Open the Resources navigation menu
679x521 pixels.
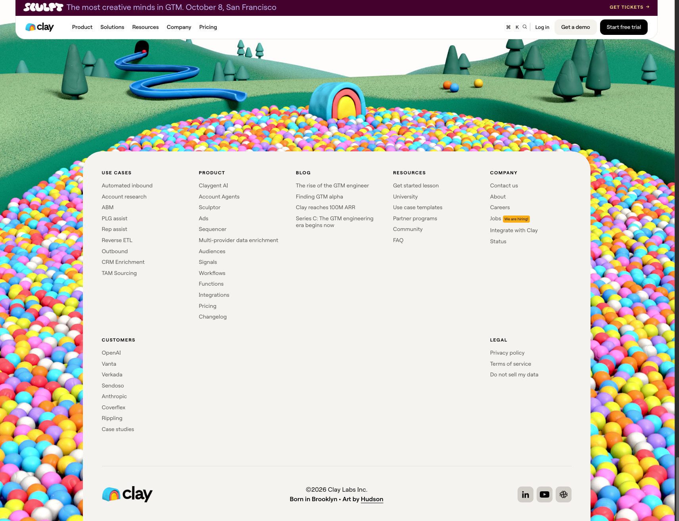[x=145, y=27]
